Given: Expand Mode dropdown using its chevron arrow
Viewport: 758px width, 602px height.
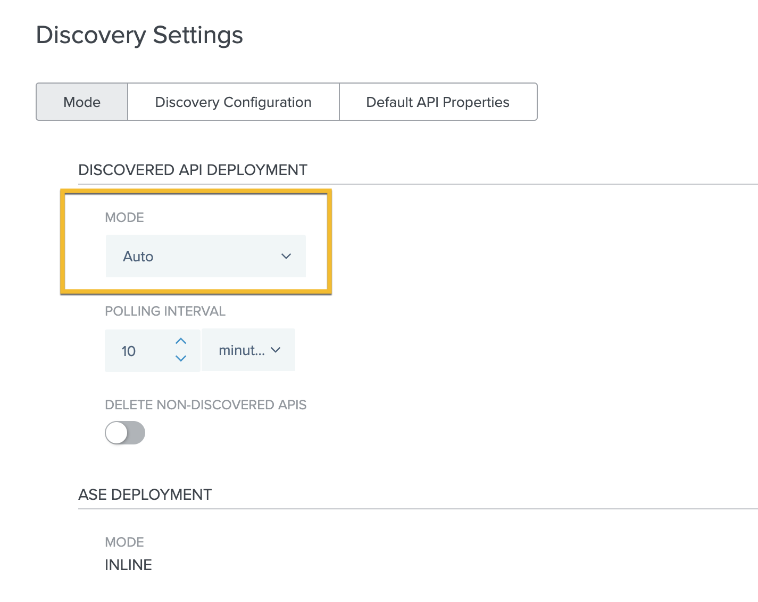Looking at the screenshot, I should click(x=286, y=257).
